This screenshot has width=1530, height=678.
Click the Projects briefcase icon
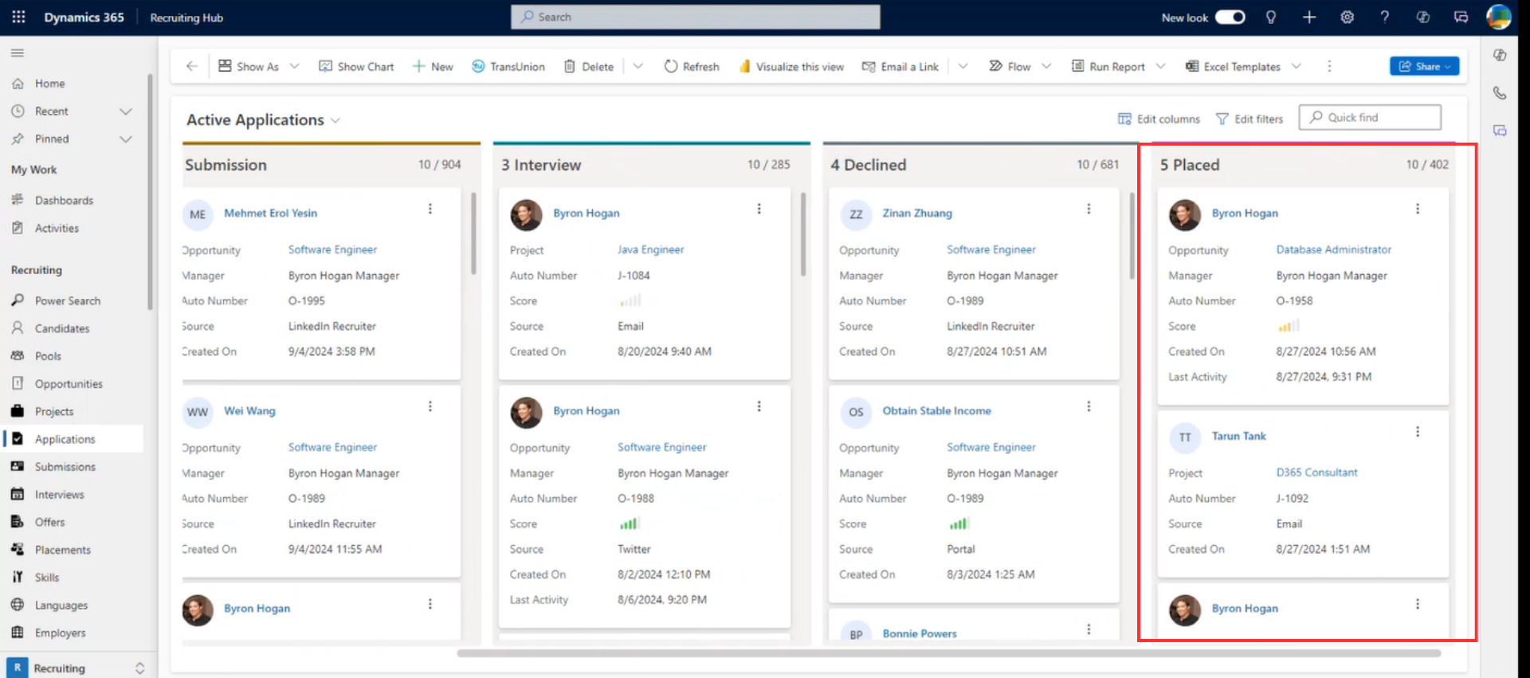[x=18, y=411]
